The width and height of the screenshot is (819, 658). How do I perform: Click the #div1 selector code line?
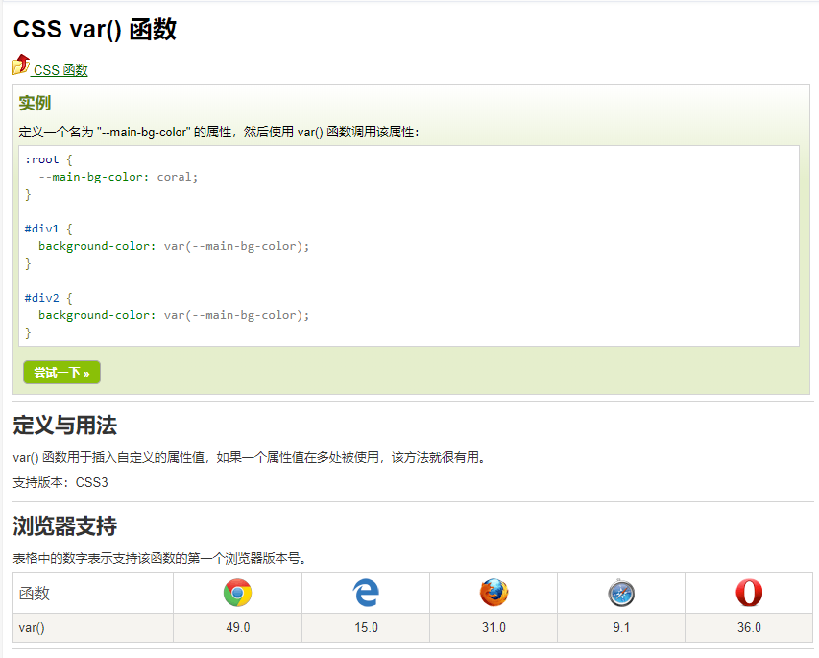tap(49, 229)
